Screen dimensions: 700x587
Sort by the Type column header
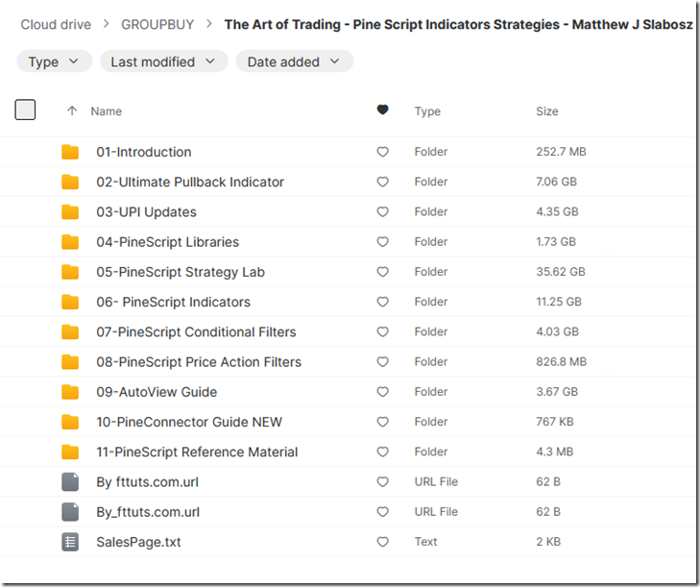pos(427,111)
